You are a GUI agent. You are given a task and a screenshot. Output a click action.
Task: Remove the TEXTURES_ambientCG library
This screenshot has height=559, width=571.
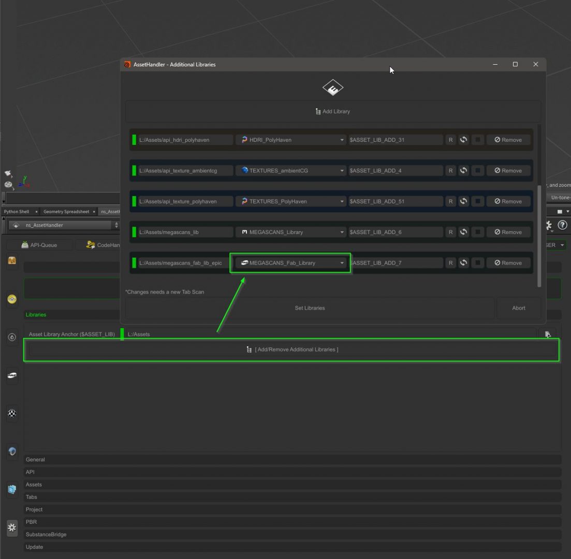coord(508,170)
